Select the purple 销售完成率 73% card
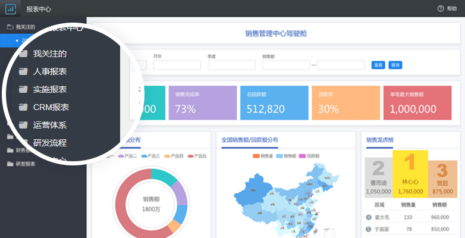465x238 pixels. 203,103
